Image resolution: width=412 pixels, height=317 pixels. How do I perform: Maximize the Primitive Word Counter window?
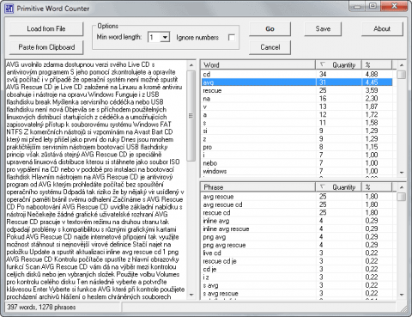point(373,6)
